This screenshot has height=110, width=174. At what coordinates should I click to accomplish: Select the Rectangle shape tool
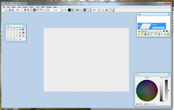pos(8,33)
